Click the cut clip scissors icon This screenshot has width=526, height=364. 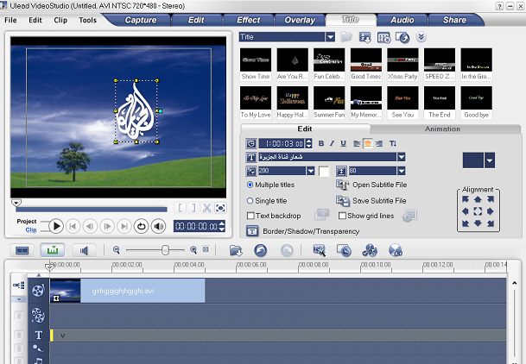pos(206,208)
